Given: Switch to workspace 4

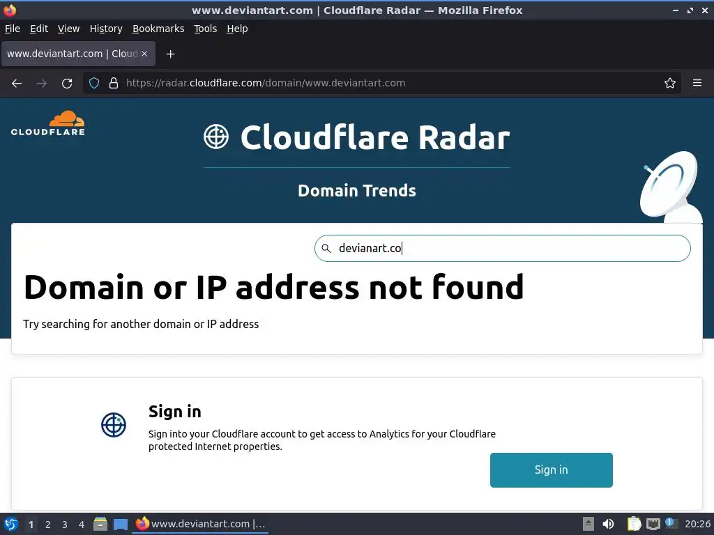Looking at the screenshot, I should (x=82, y=525).
